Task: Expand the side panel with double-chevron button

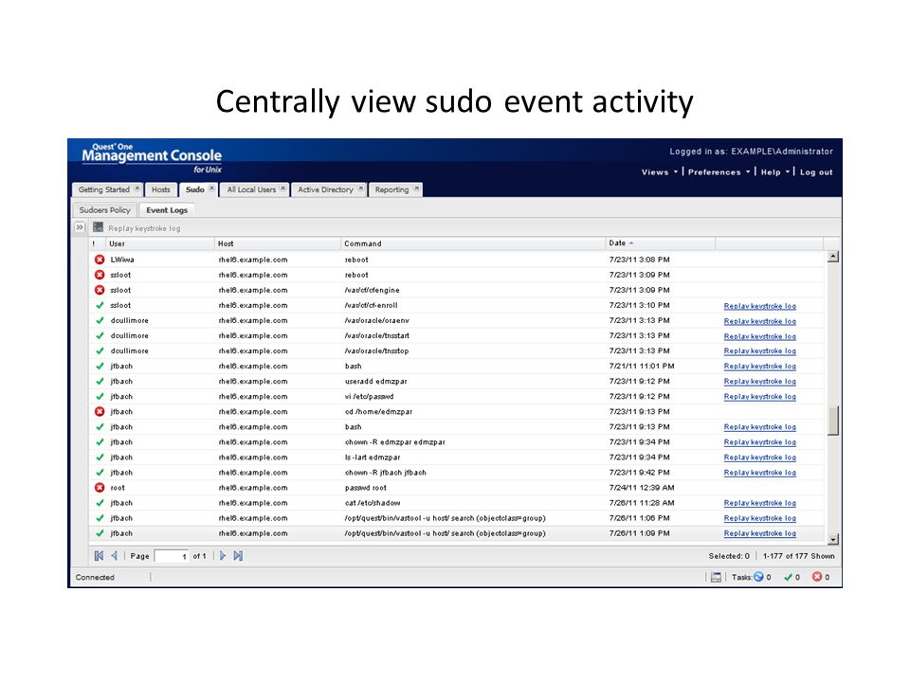Action: click(x=80, y=227)
